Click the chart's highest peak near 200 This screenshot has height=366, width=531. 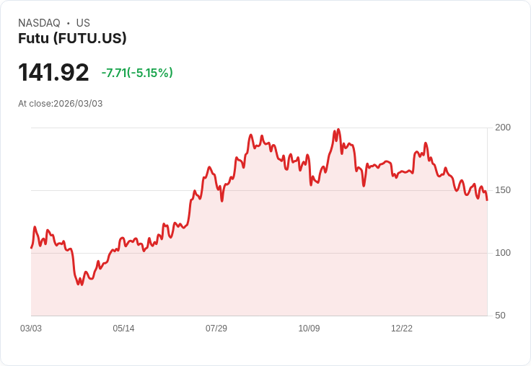point(338,130)
